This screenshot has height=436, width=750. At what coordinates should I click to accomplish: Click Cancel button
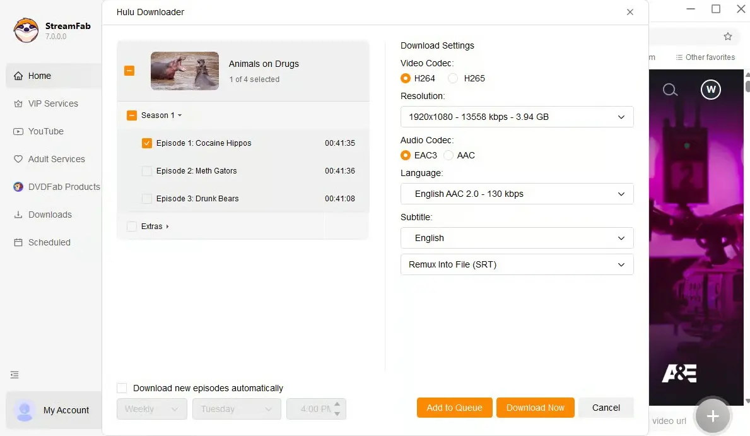pos(606,408)
